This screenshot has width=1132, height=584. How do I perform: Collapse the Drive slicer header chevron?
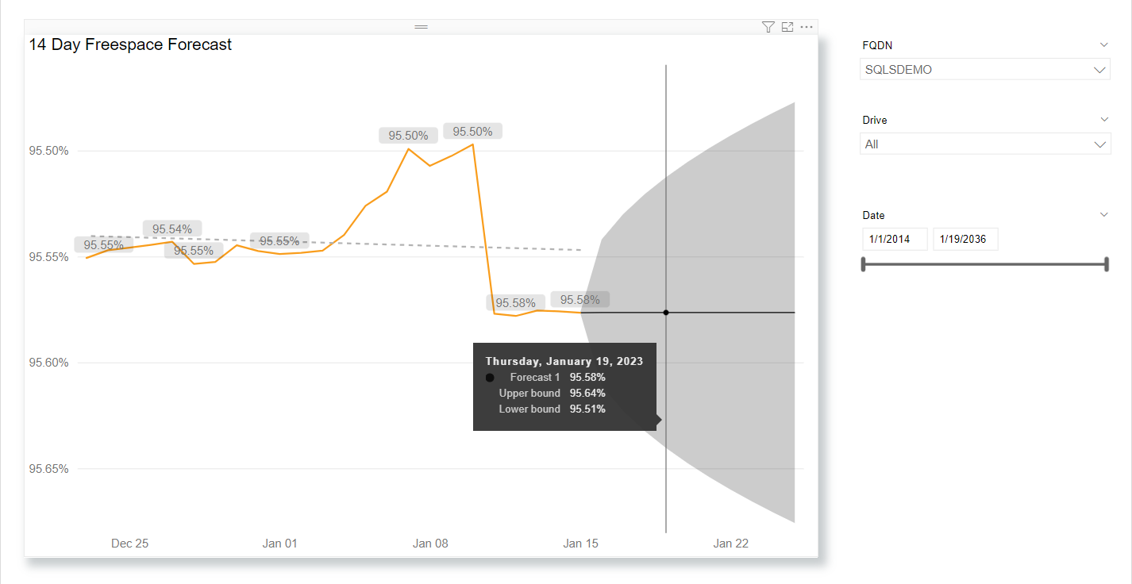pyautogui.click(x=1103, y=120)
